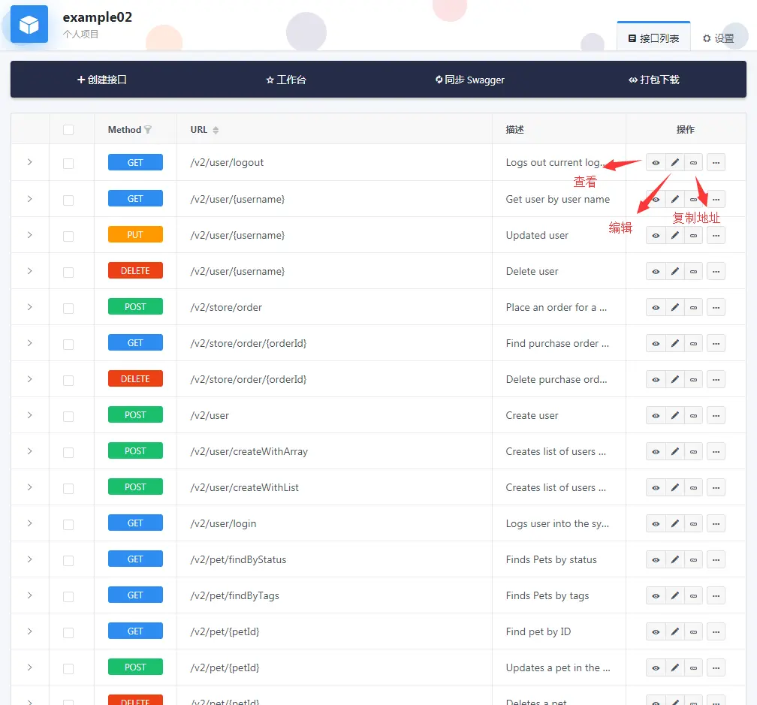Click the example02 project title

pos(97,17)
